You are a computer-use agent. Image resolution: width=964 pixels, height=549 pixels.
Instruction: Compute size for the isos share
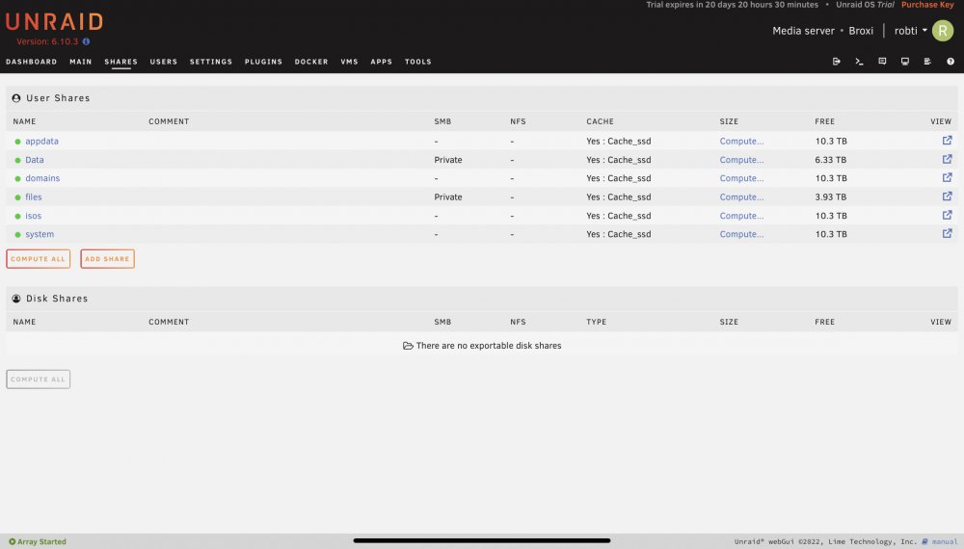click(741, 216)
